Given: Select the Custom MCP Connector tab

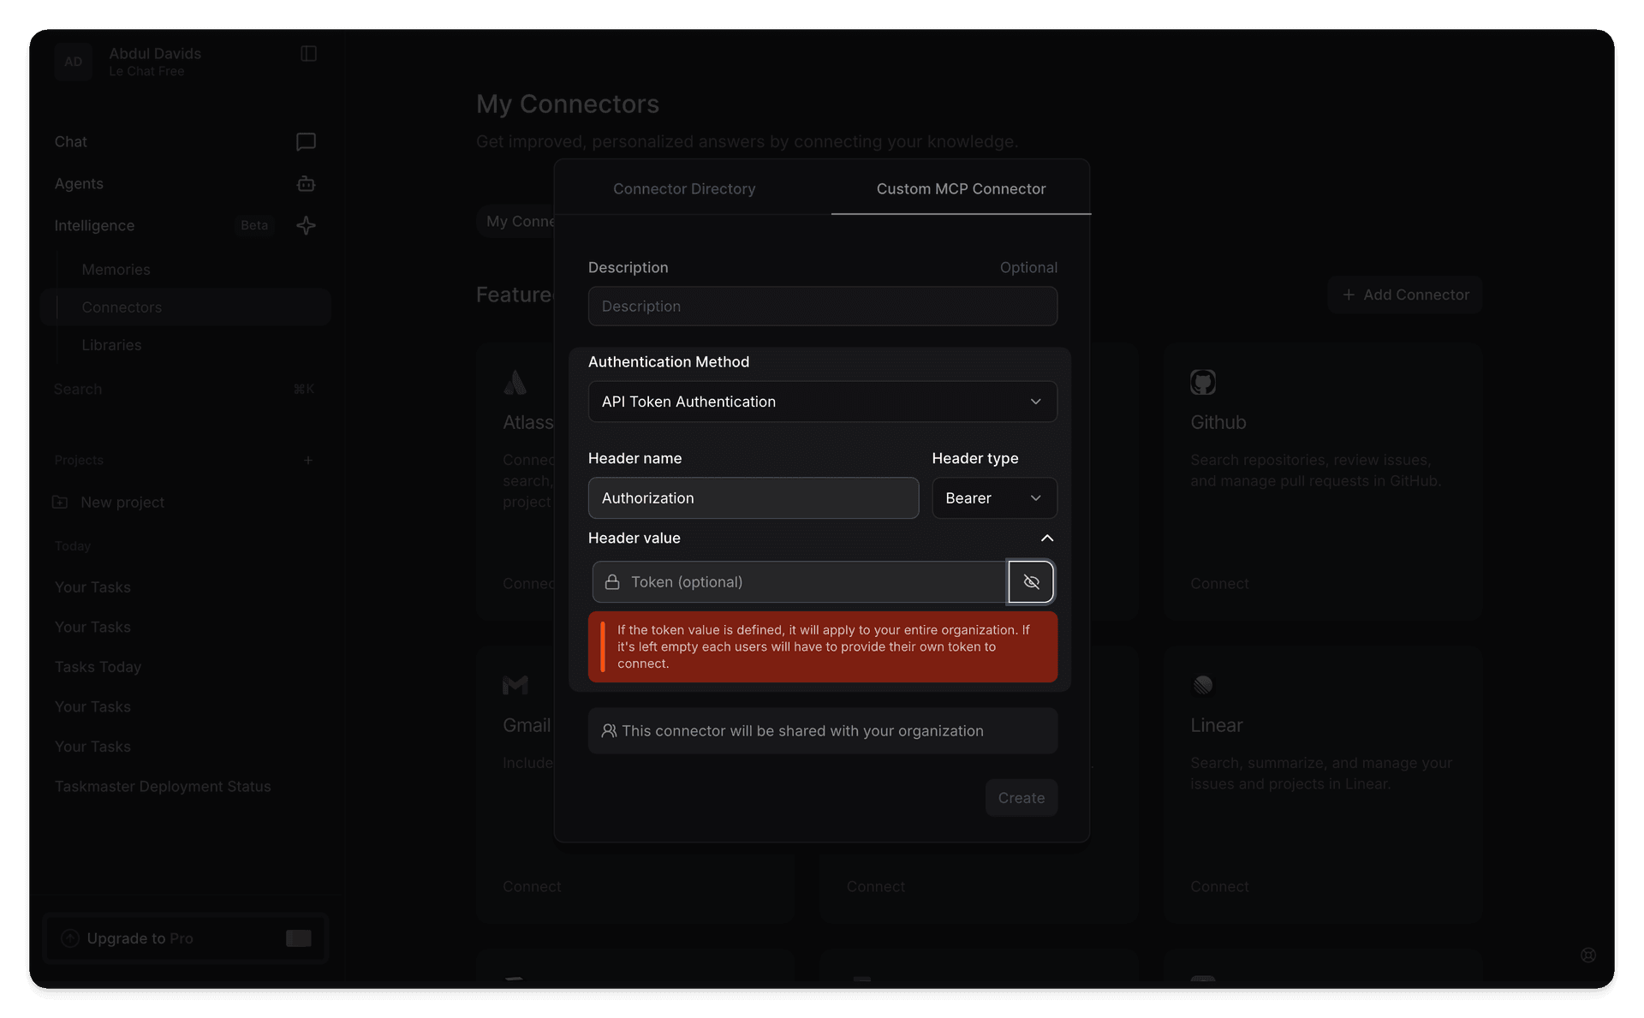Looking at the screenshot, I should (961, 188).
